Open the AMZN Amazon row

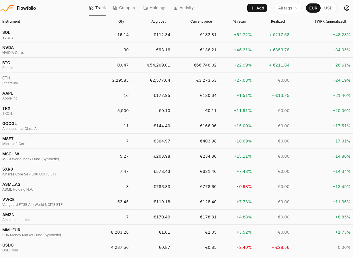click(176, 217)
